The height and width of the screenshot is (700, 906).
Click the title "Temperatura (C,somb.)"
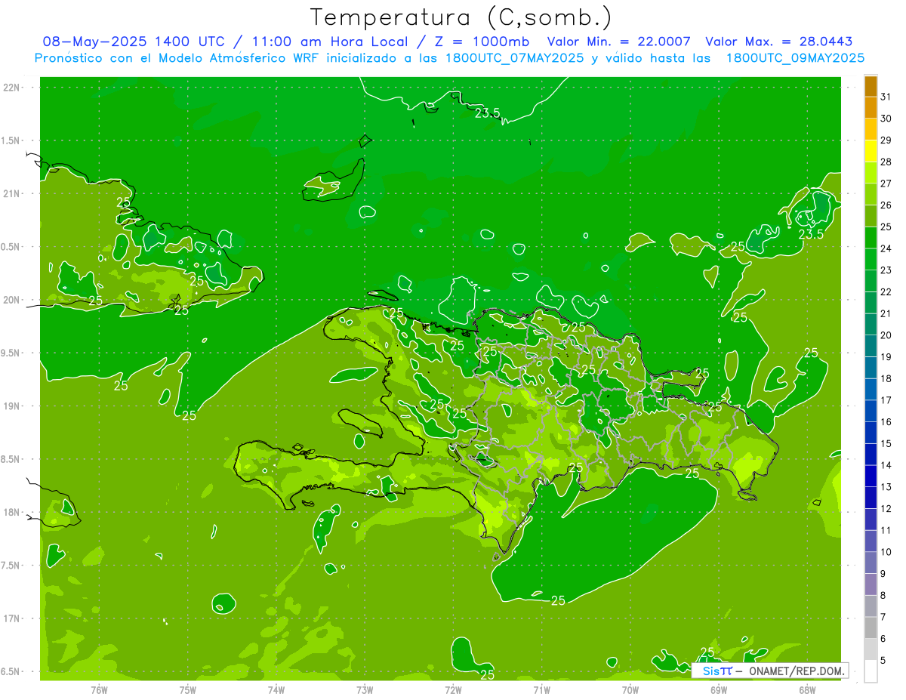(x=461, y=17)
